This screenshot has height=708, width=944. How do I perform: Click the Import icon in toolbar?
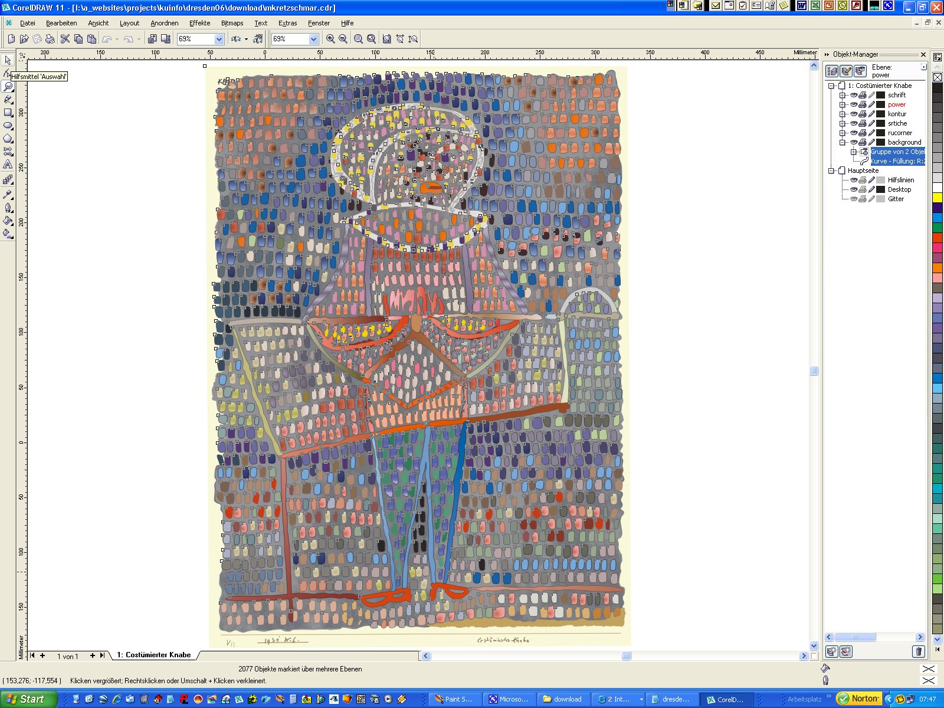(152, 39)
